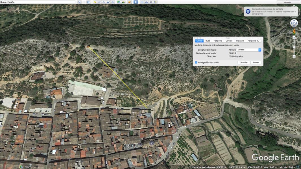The width and height of the screenshot is (301, 169).
Task: Select the ruler measurement tool
Action: (136, 2)
